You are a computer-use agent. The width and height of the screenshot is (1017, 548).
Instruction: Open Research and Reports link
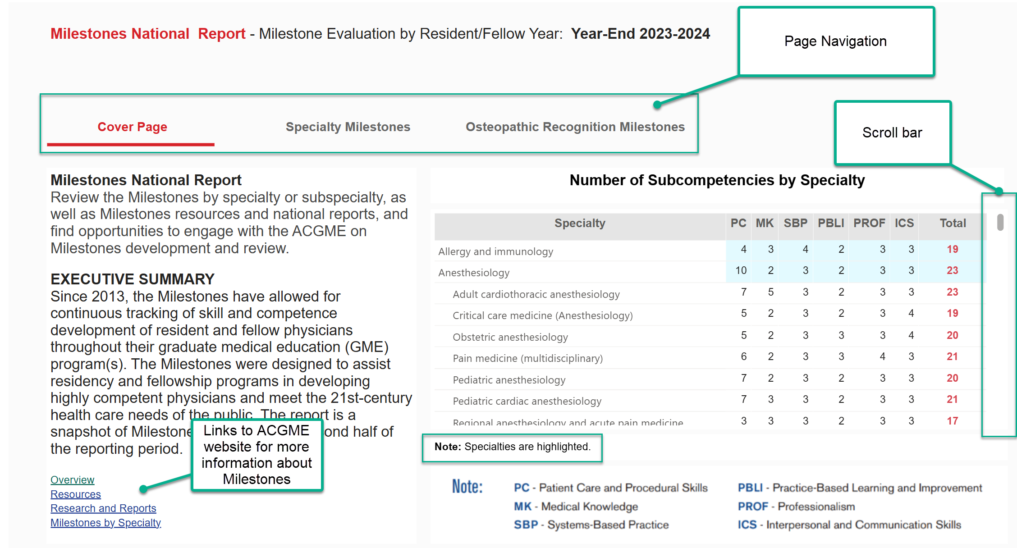[103, 508]
